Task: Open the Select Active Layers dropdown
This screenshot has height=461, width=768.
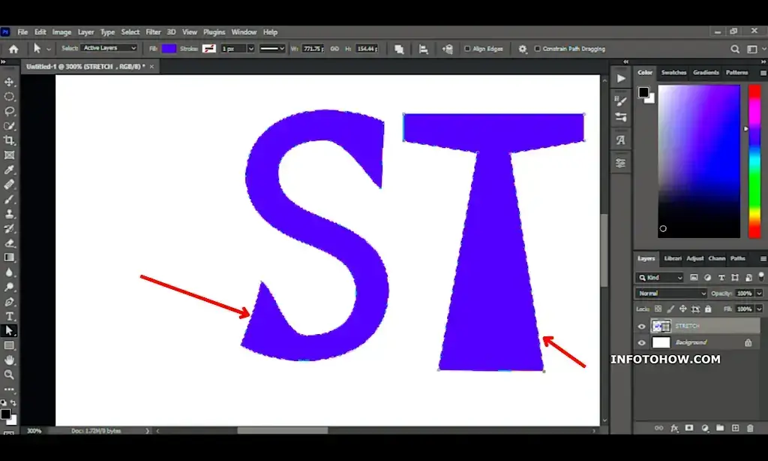Action: [x=109, y=48]
